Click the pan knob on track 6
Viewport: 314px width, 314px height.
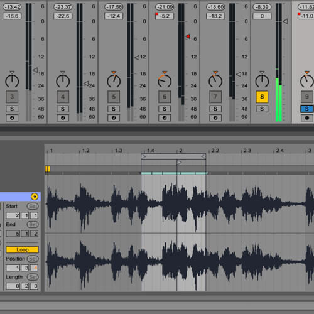[x=165, y=80]
